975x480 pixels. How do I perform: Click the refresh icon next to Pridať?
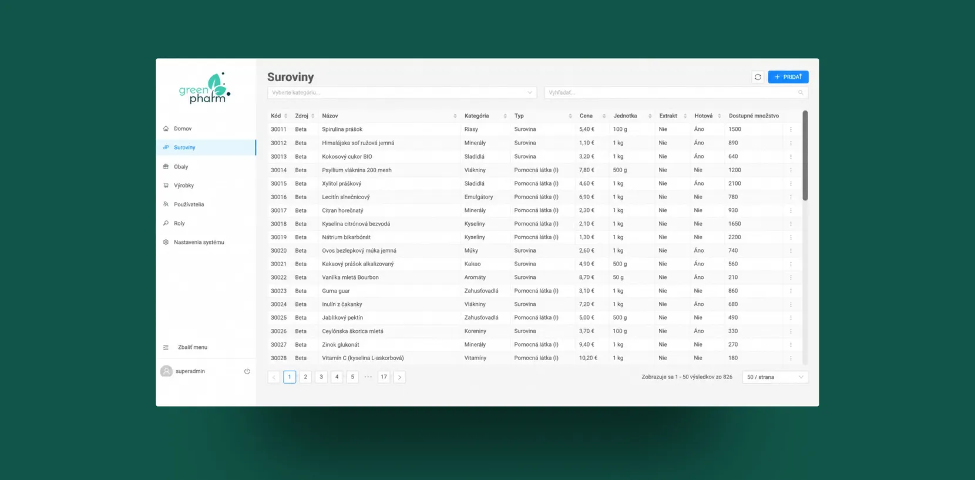(x=758, y=77)
